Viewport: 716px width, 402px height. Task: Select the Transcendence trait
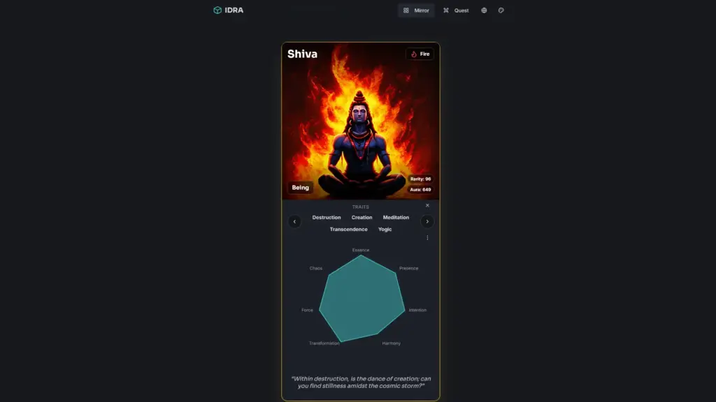[348, 229]
